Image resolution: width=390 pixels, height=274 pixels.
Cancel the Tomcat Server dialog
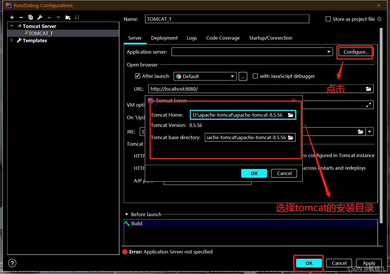[x=284, y=173]
